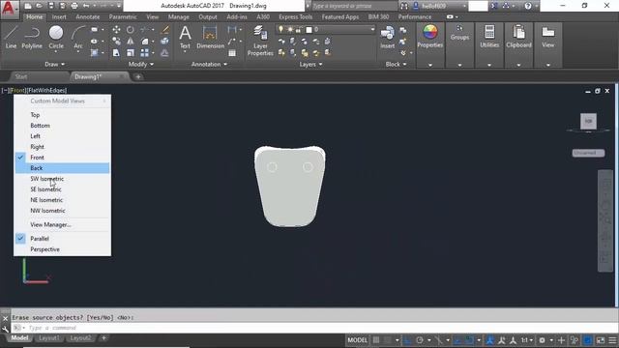This screenshot has width=619, height=348.
Task: Click the new drawing tab plus button
Action: tap(138, 77)
